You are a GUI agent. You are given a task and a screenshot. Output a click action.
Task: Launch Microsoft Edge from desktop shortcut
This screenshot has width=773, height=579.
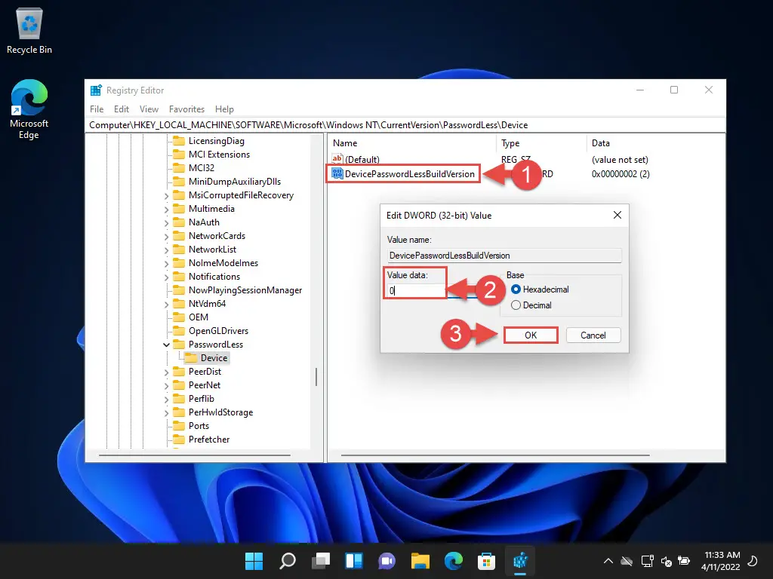(29, 109)
